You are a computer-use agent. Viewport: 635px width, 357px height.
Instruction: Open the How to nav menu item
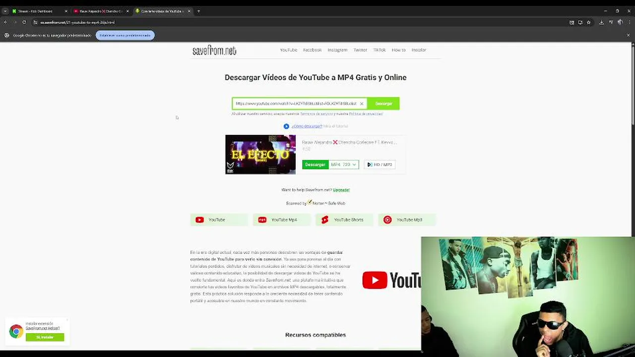coord(398,50)
